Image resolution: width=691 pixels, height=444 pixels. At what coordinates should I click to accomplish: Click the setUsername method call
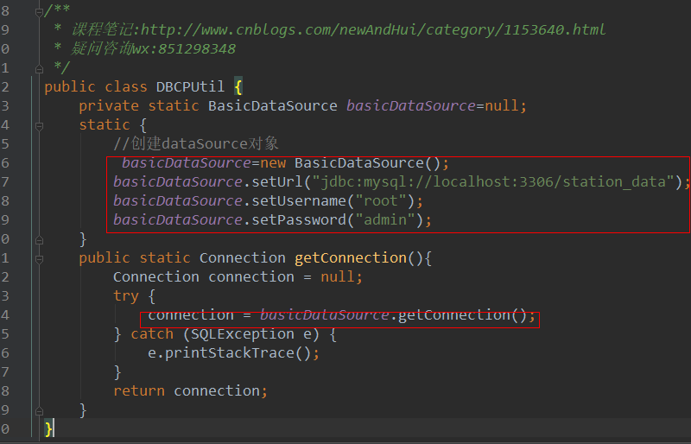pos(299,200)
